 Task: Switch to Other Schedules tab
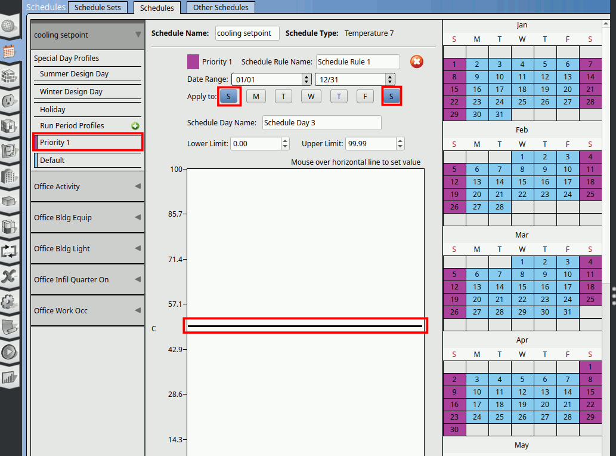coord(221,8)
